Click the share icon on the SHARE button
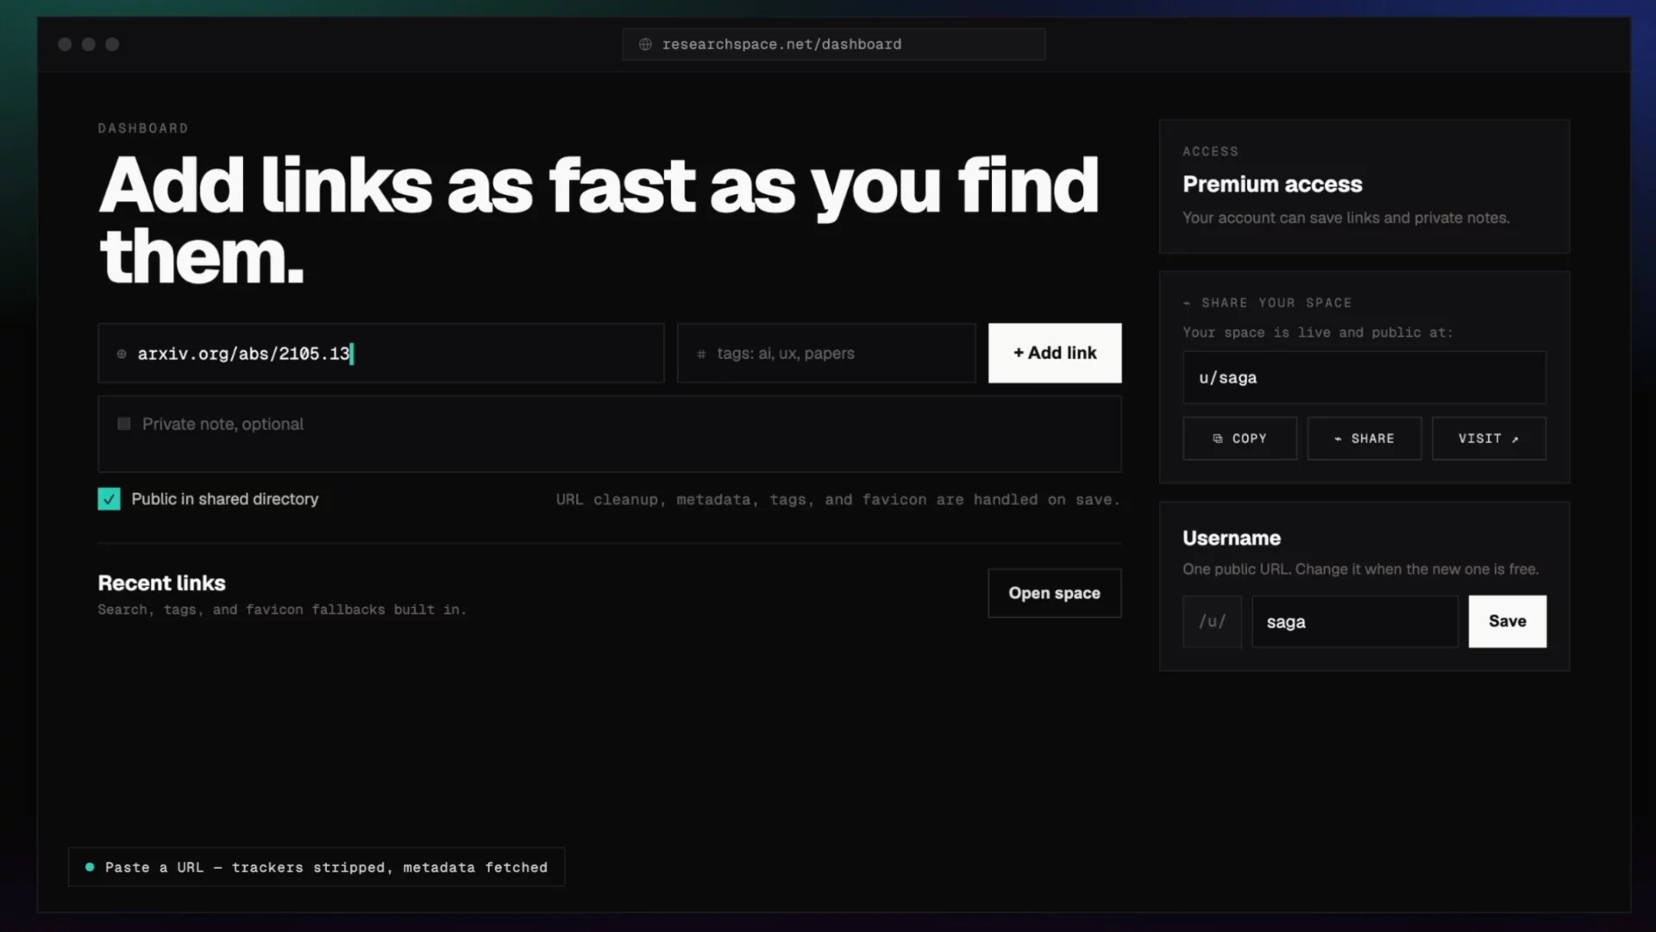Screen dimensions: 1656x932 click(x=1338, y=439)
